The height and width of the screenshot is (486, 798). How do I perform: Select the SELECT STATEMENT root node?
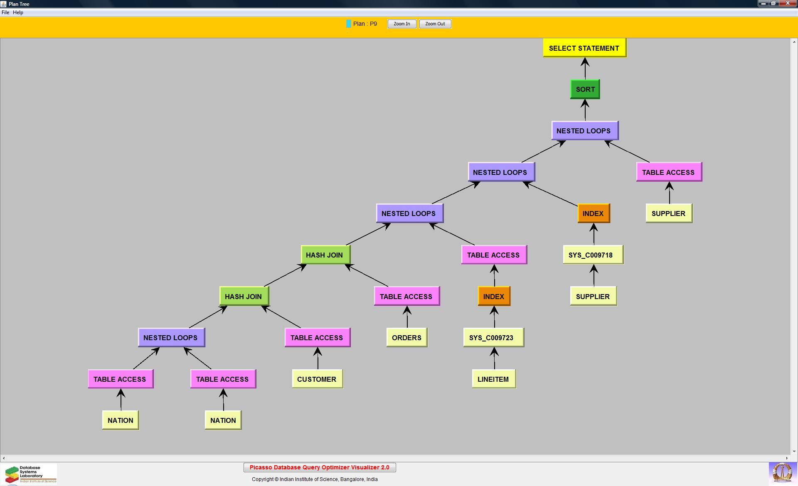[x=584, y=48]
